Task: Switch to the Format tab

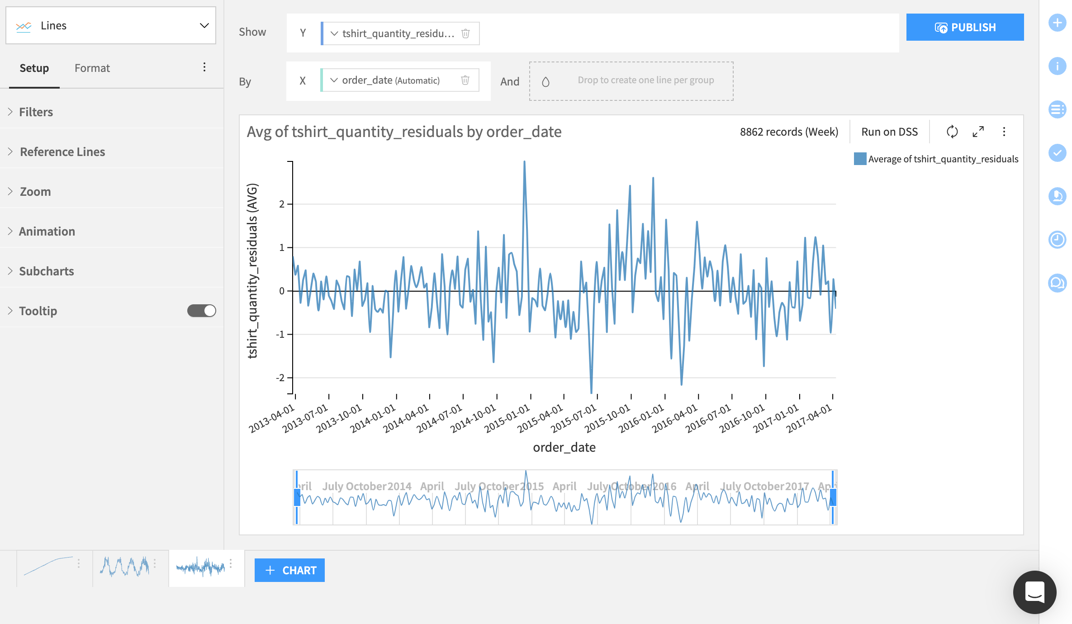Action: pos(92,68)
